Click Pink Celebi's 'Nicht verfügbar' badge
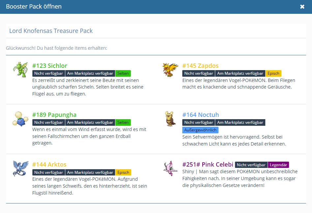 tap(251, 165)
